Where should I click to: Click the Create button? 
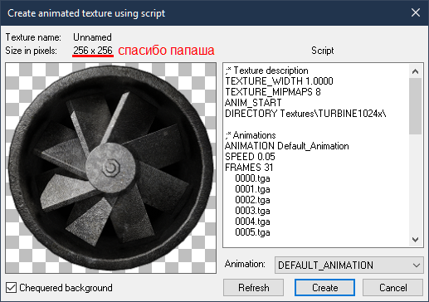pos(324,288)
